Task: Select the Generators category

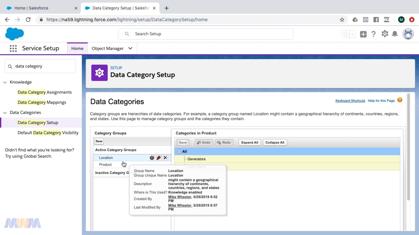Action: click(196, 159)
